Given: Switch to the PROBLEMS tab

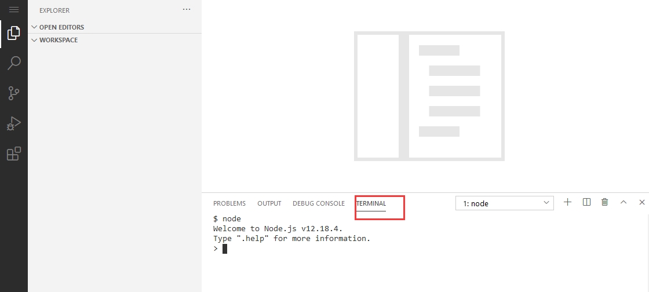Looking at the screenshot, I should [229, 203].
